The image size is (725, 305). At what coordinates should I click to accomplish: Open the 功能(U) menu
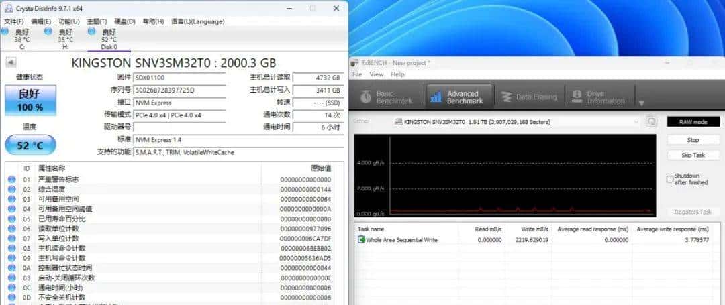tap(69, 21)
